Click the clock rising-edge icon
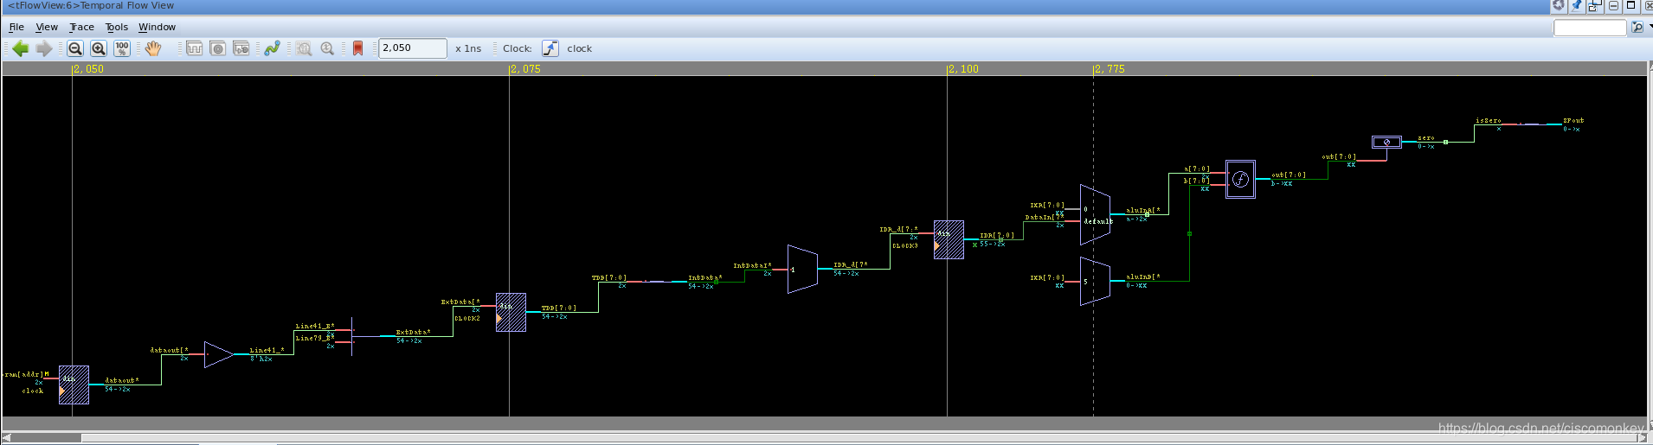 click(550, 48)
